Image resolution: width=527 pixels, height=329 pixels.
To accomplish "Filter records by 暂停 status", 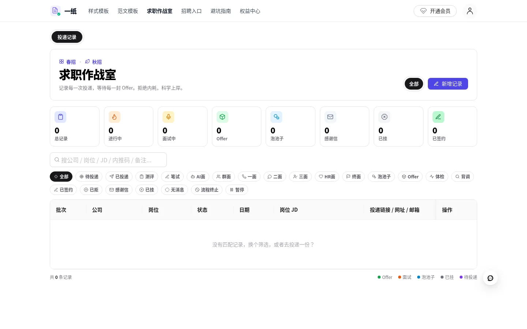I will point(237,190).
